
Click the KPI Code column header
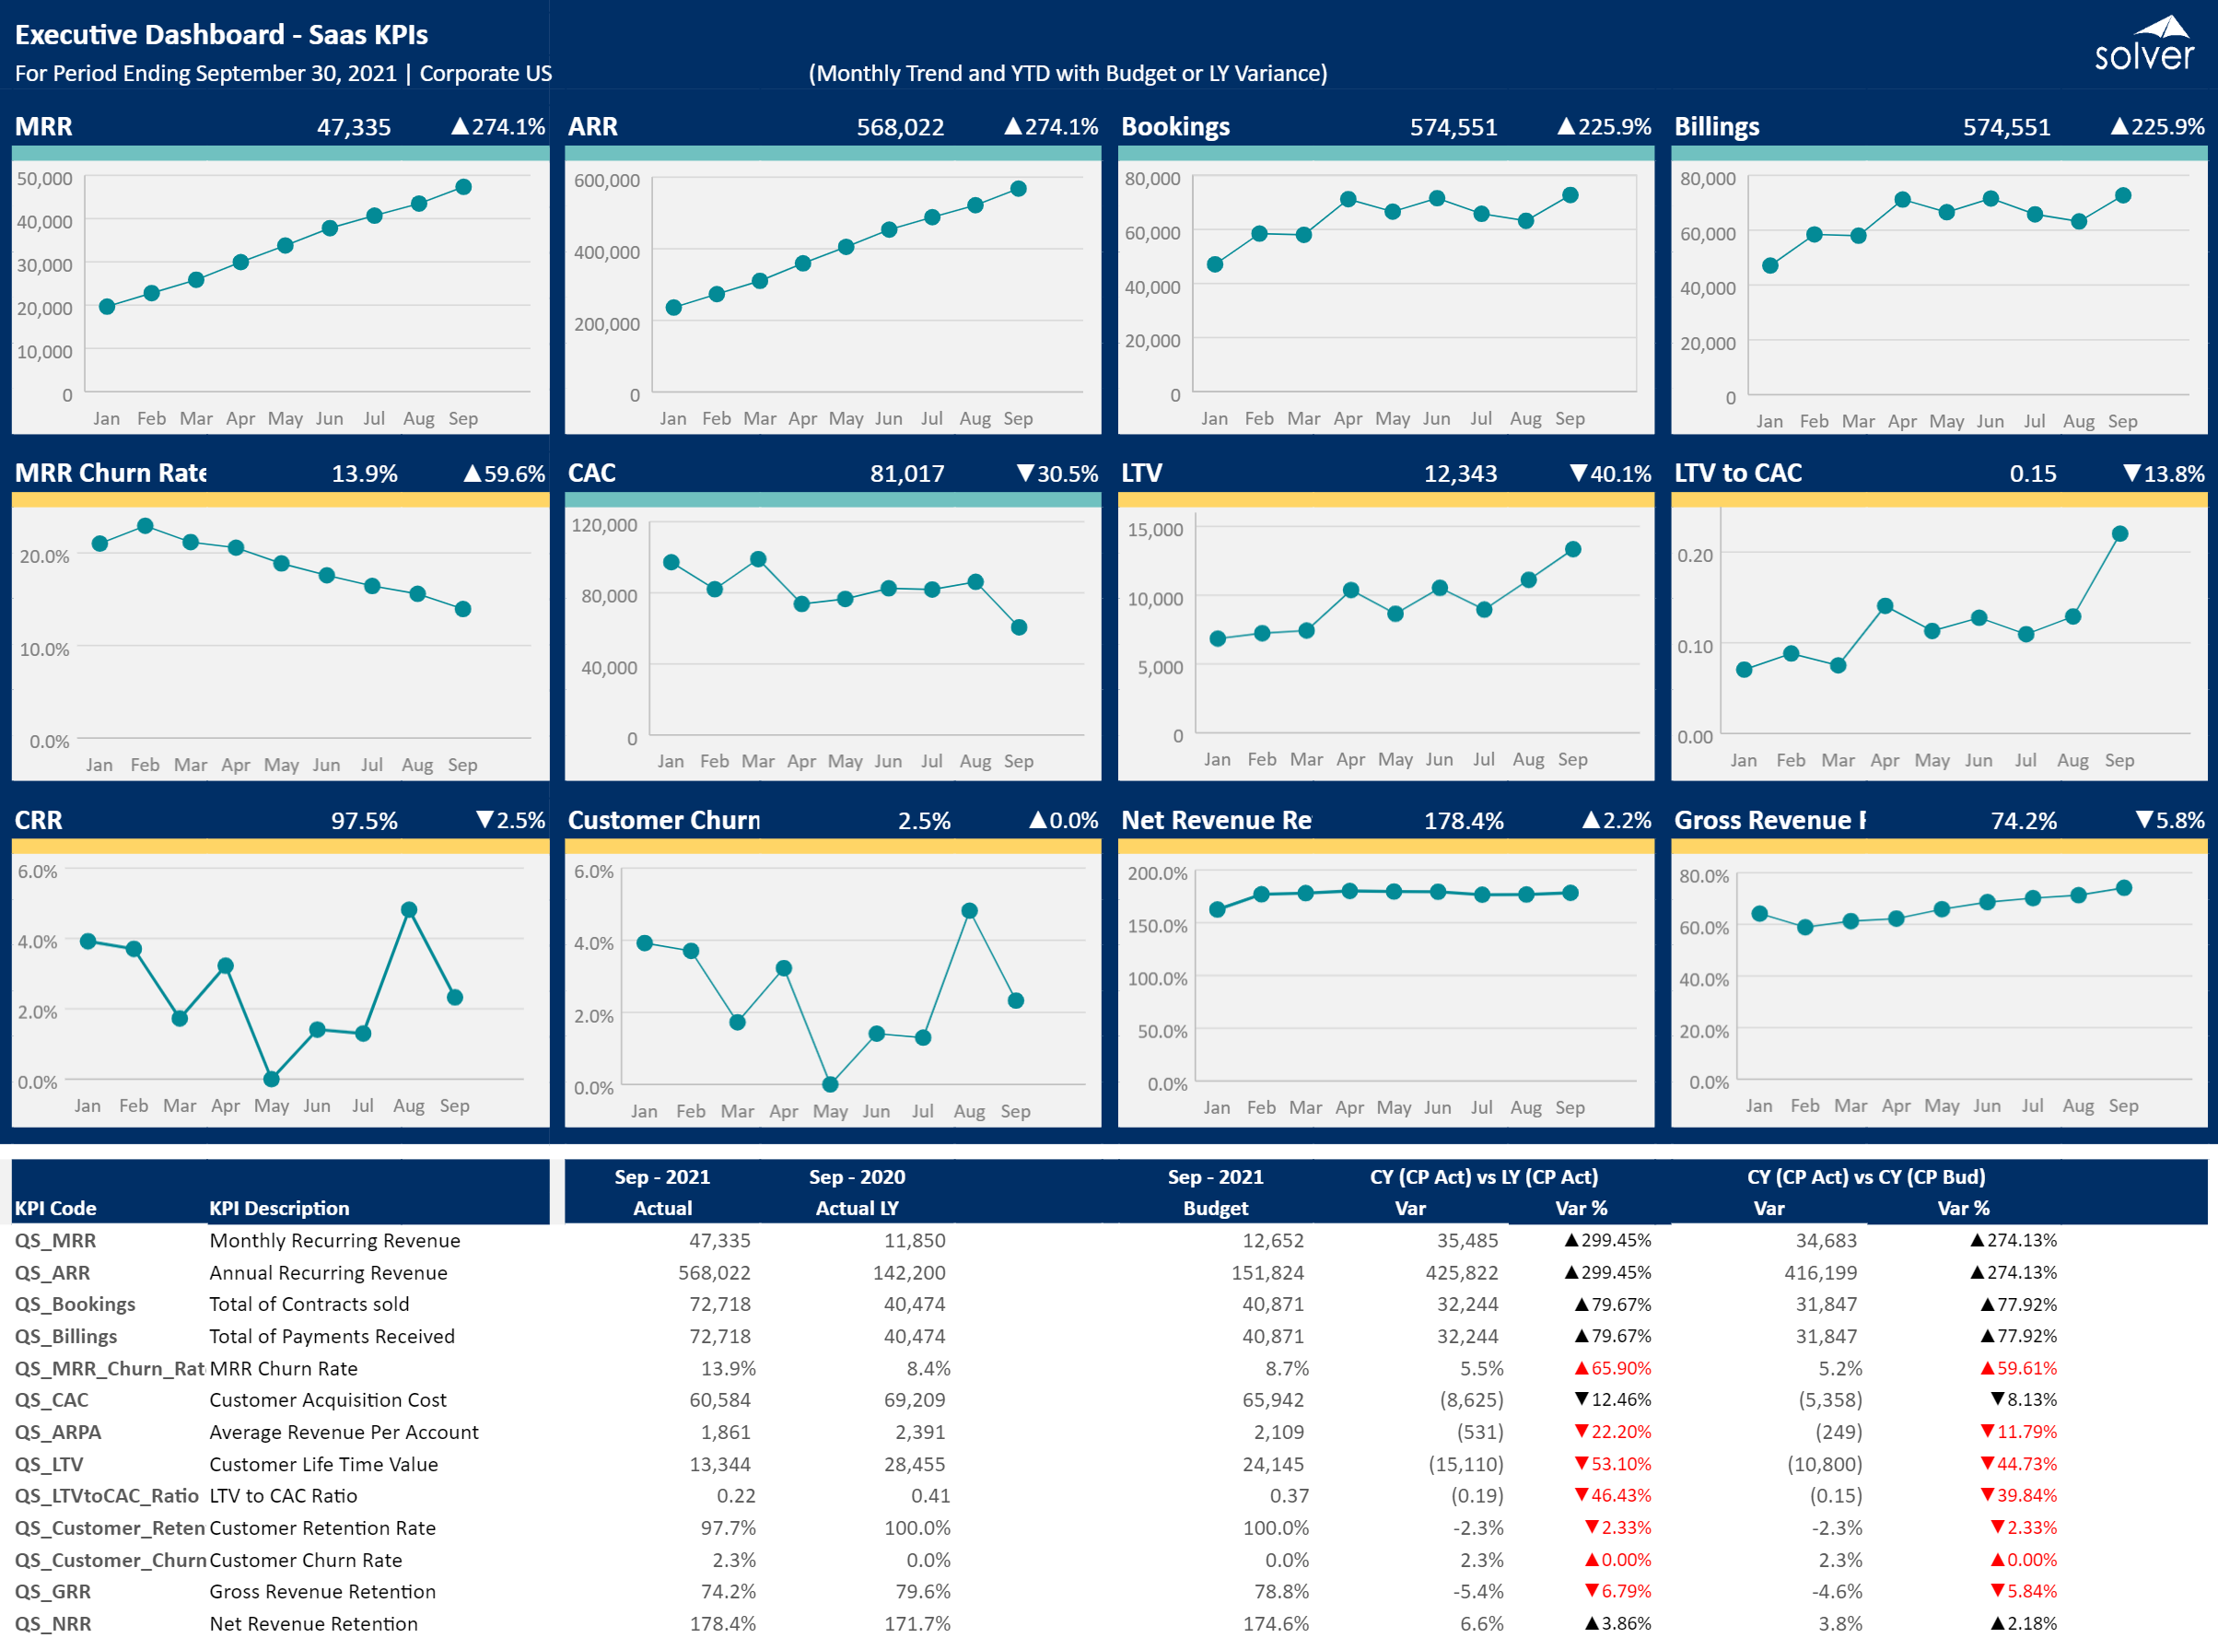click(x=55, y=1209)
